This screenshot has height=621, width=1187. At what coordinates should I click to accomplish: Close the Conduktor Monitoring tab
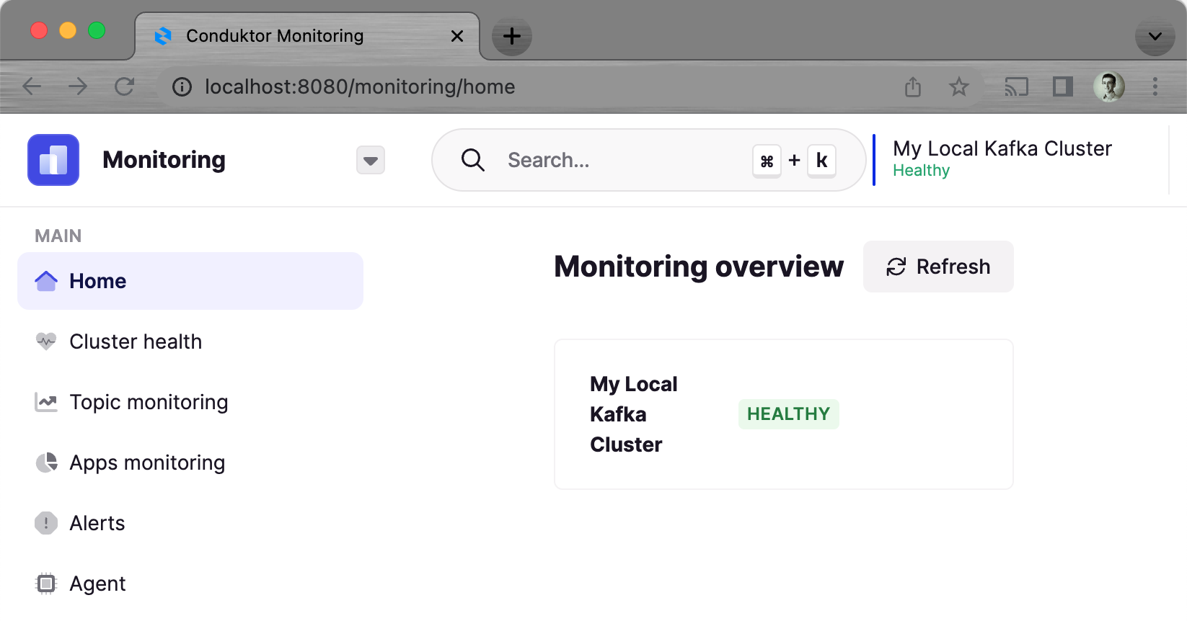pos(456,36)
